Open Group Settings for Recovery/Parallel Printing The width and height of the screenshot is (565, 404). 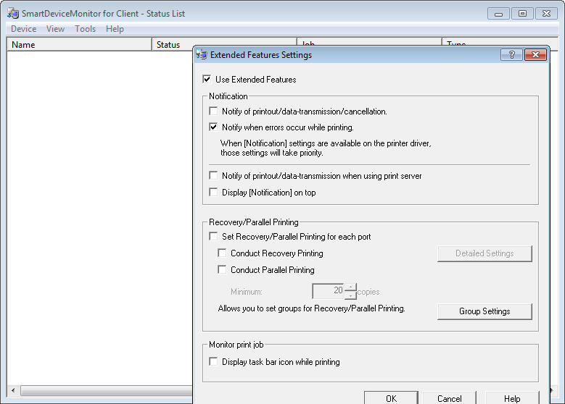(x=484, y=311)
